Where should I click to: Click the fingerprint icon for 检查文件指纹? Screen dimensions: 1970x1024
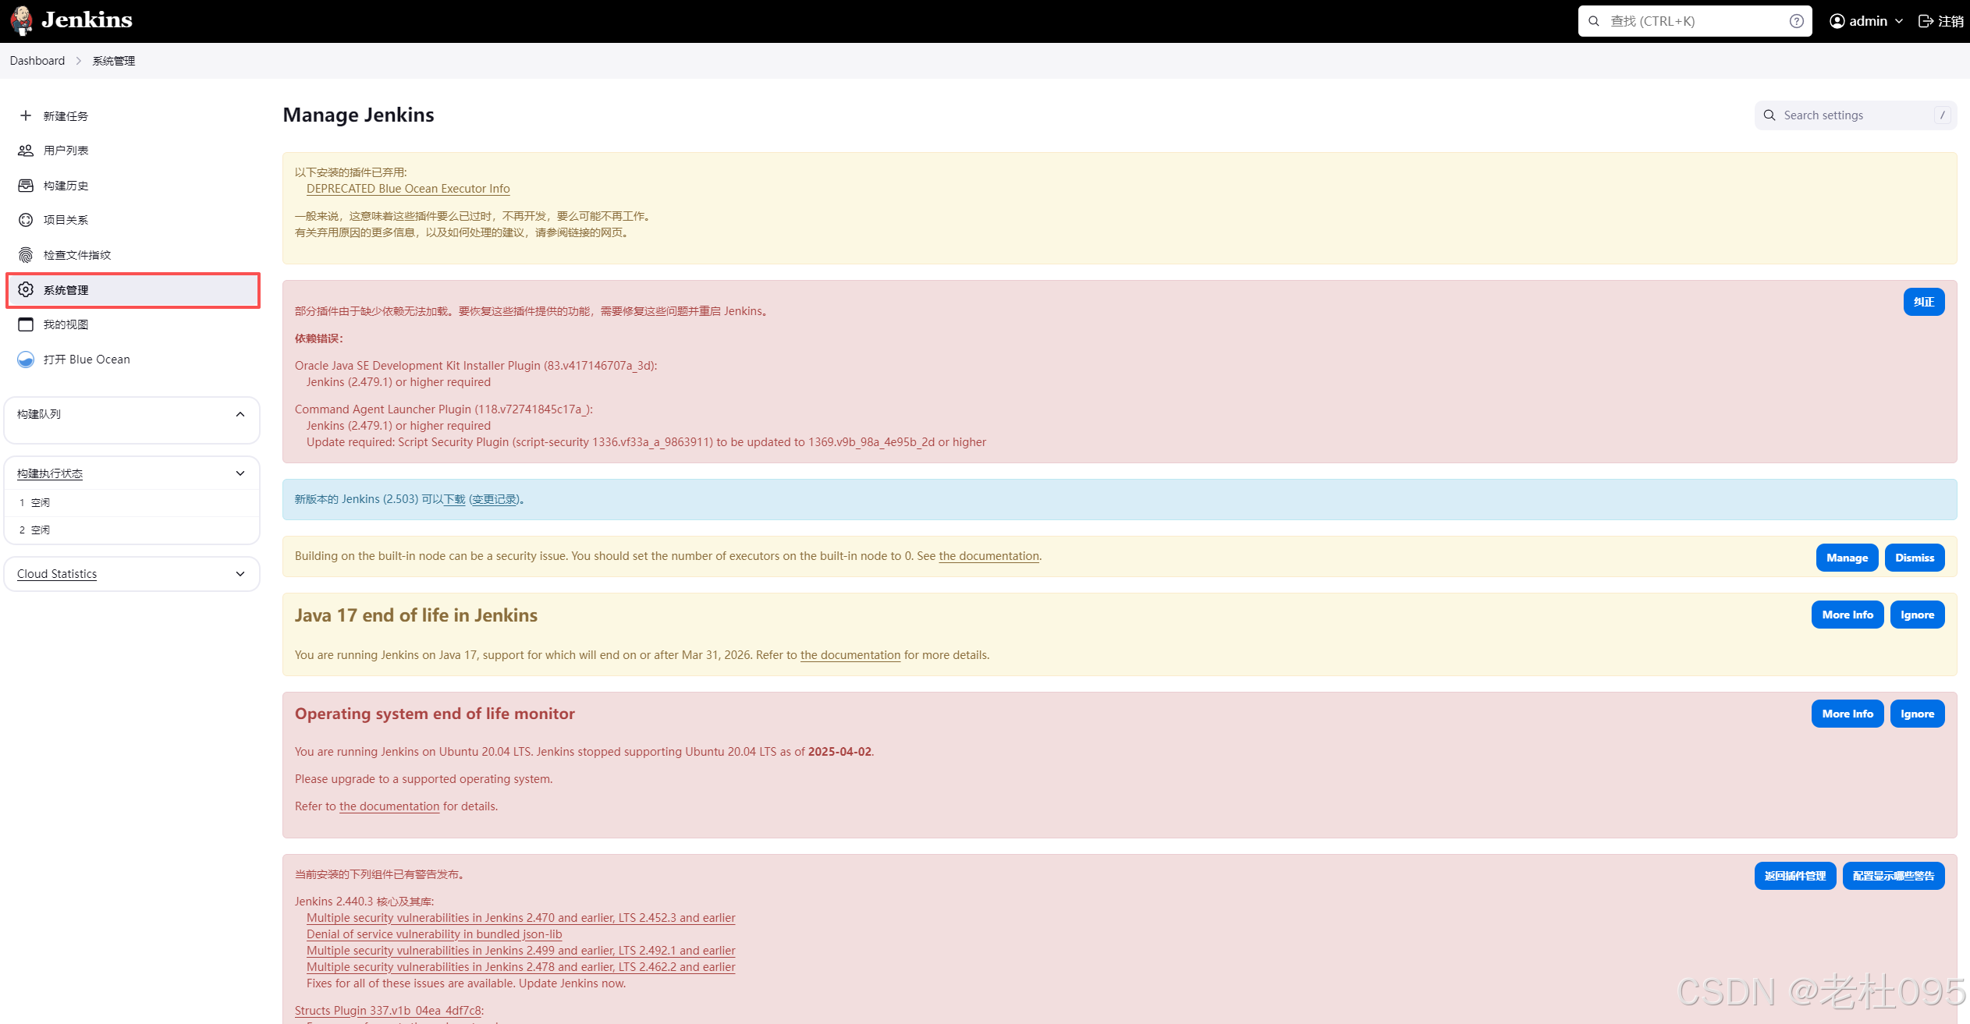(x=26, y=255)
